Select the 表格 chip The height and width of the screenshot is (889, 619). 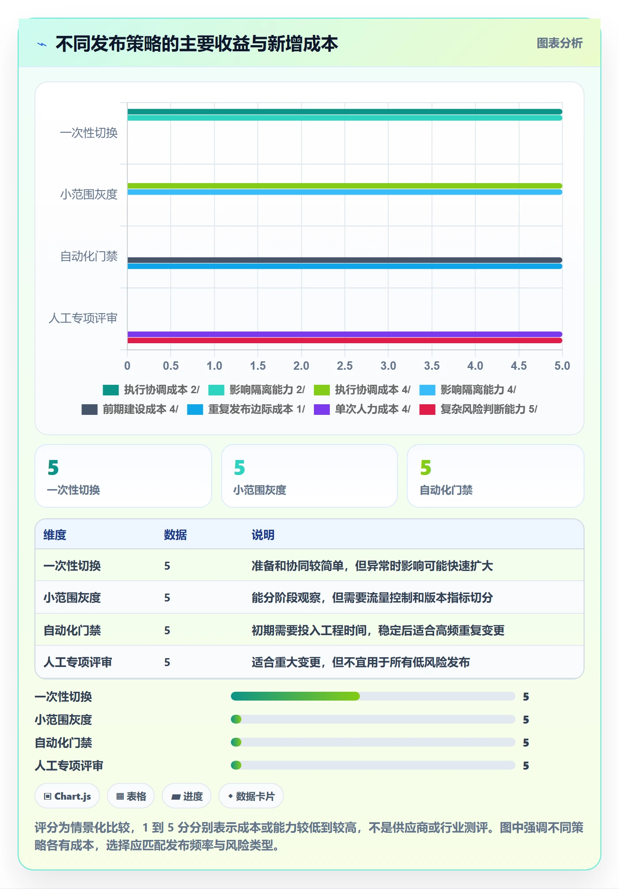(131, 796)
